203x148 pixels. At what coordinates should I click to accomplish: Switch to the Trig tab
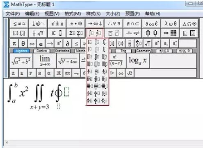point(123,51)
